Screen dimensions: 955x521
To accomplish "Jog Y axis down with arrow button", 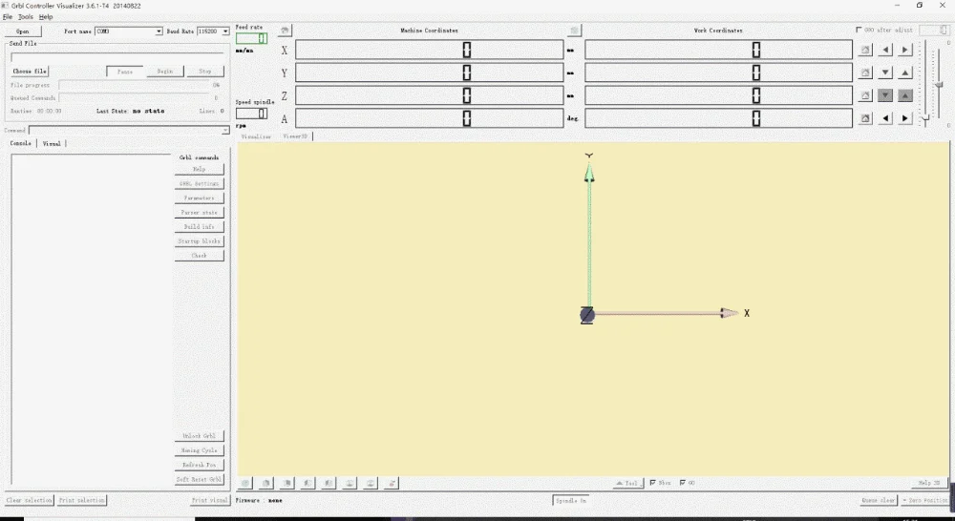I will (x=885, y=73).
